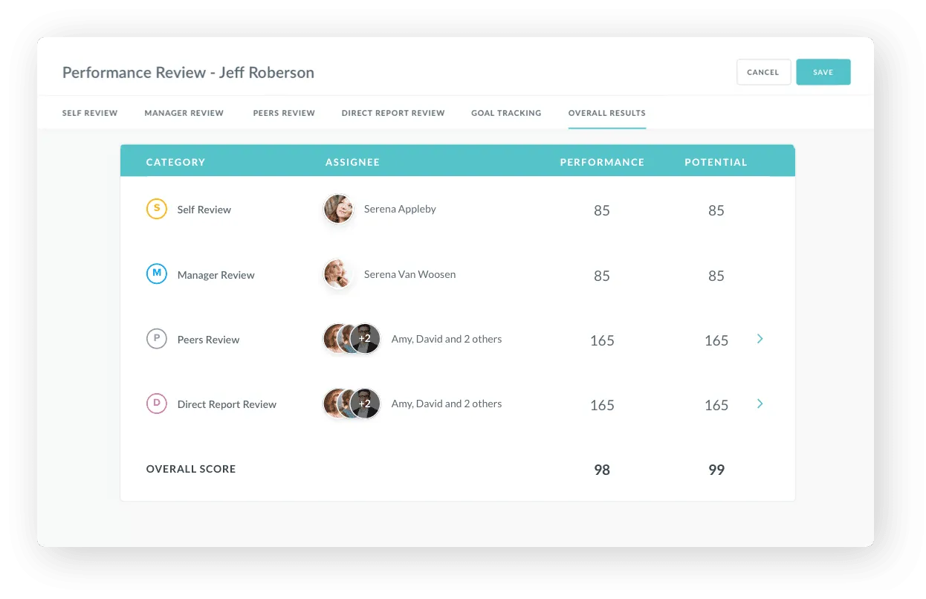The width and height of the screenshot is (926, 599).
Task: Click the Self Review row label
Action: point(204,210)
